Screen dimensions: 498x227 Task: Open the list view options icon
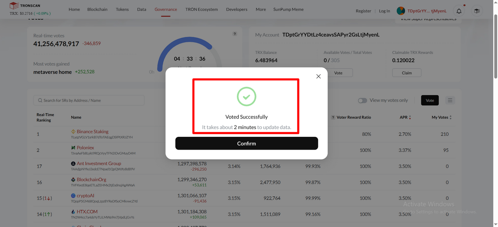[x=450, y=100]
